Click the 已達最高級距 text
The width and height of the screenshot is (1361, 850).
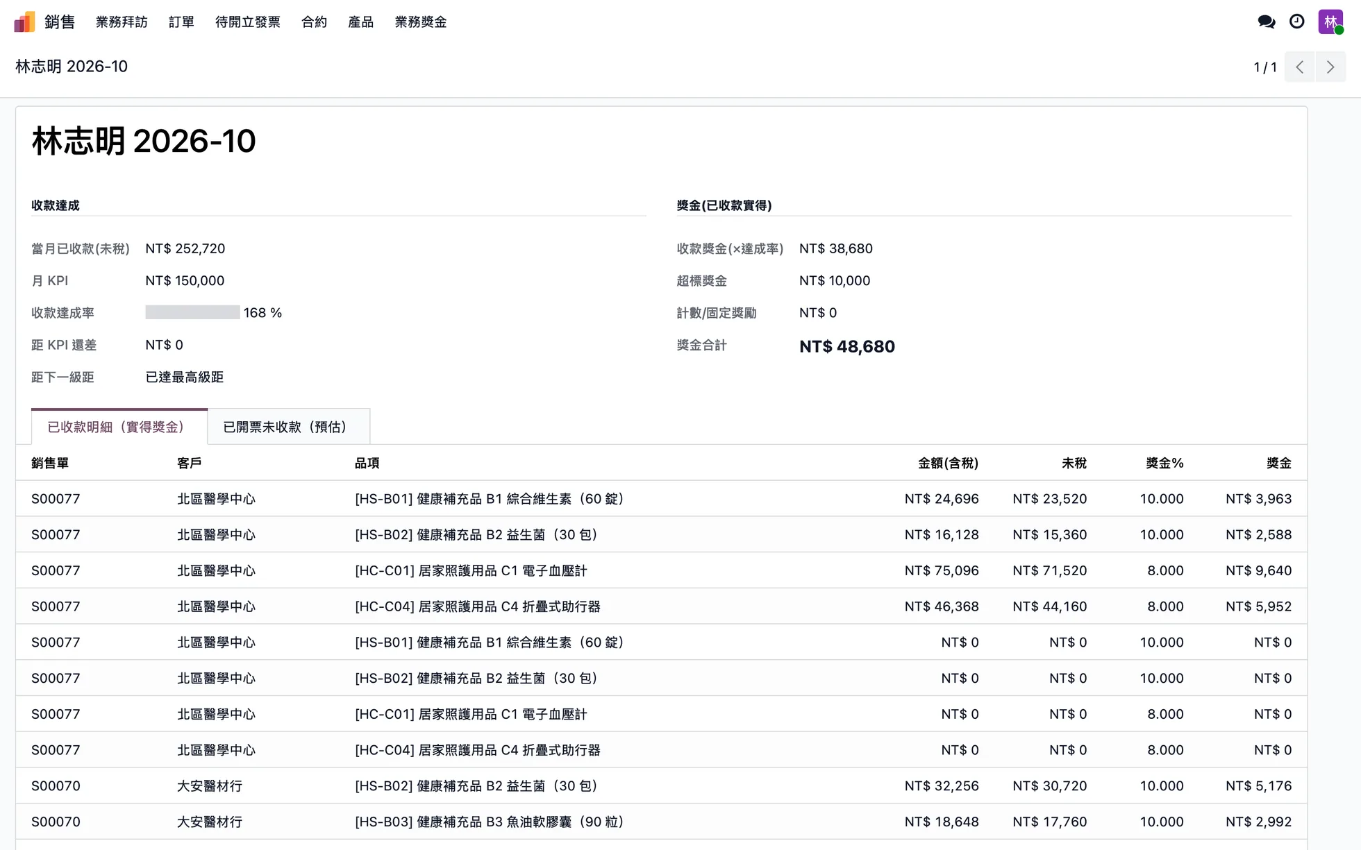tap(185, 377)
